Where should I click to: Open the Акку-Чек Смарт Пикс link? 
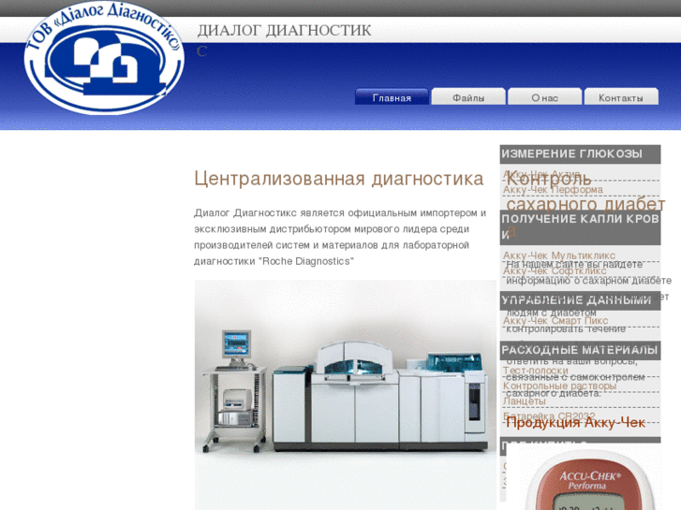click(555, 321)
